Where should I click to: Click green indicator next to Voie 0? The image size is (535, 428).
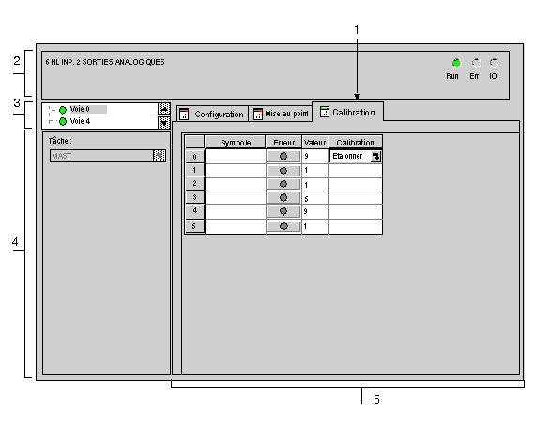pos(63,110)
